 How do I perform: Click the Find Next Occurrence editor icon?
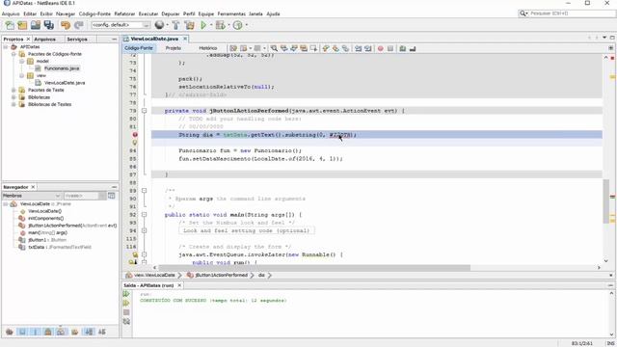coord(293,48)
